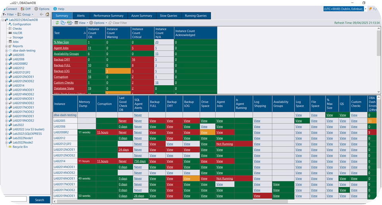Click the Diff icon in the menu bar

coord(22,9)
